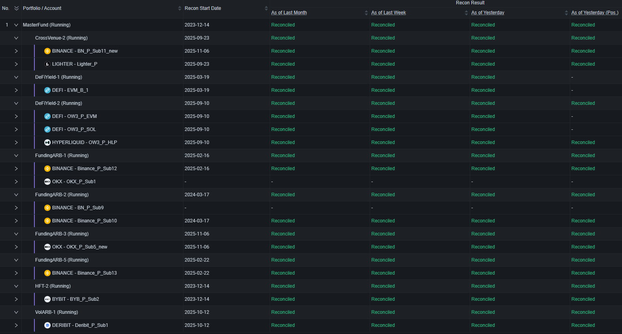Click Last Month Reconciled for Lighter_P

point(283,64)
